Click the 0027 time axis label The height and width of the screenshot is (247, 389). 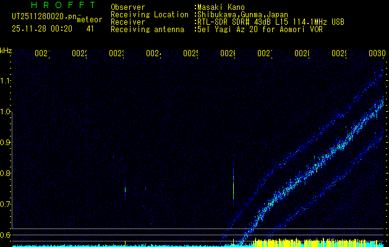(265, 53)
